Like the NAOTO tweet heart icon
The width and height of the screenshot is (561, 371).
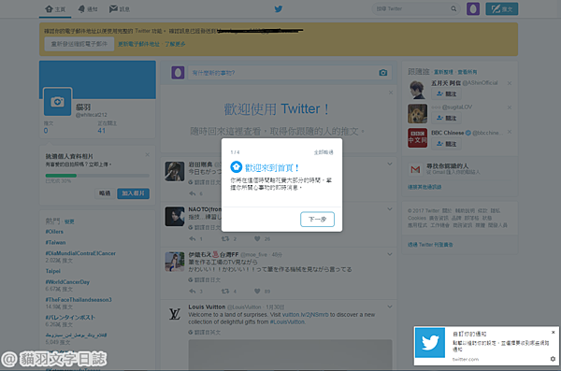(x=257, y=238)
